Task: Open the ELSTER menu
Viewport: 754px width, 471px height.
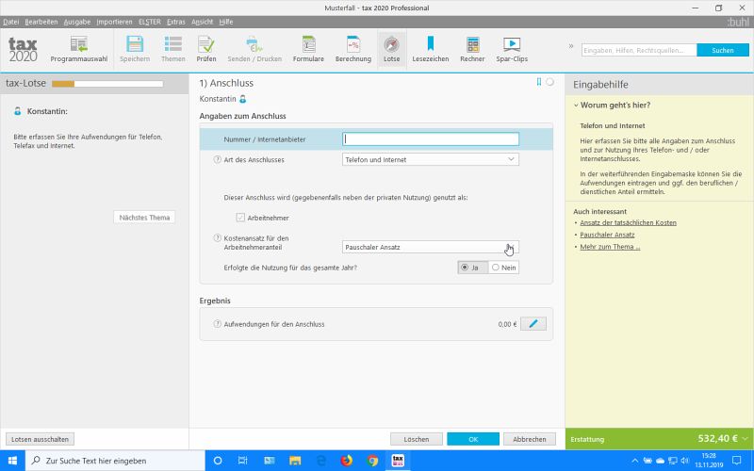Action: click(x=149, y=21)
